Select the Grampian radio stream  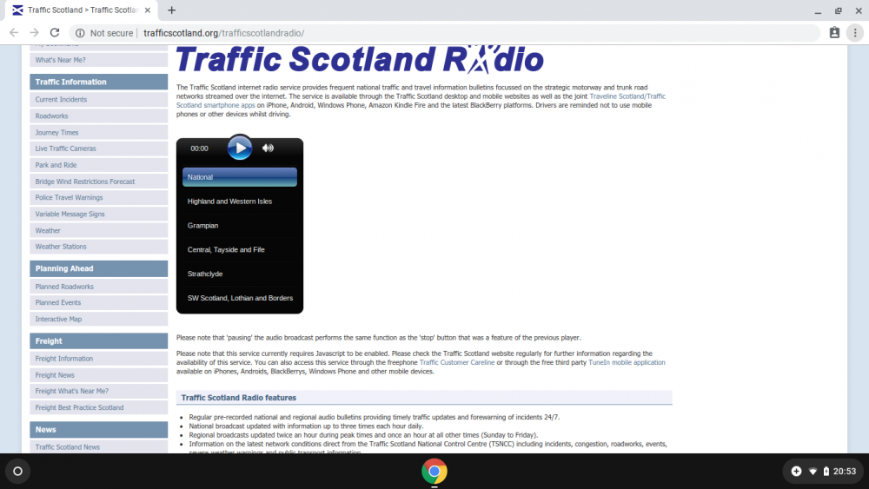pos(240,226)
